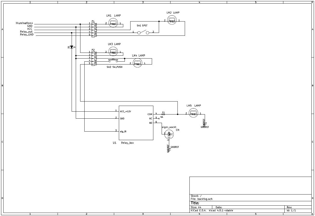The image size is (315, 216).
Task: Click the U1 Relay_box rectangle
Action: click(x=136, y=123)
